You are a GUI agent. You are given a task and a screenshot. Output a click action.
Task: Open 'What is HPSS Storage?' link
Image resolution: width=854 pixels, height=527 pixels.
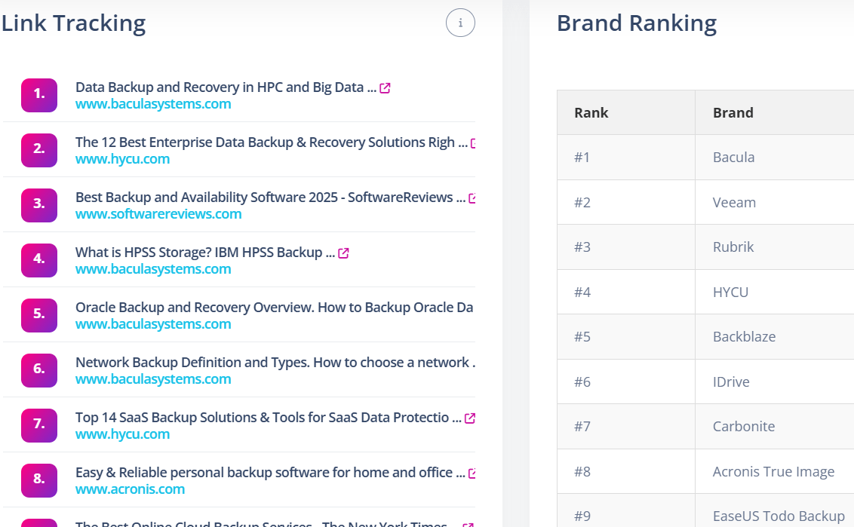click(204, 252)
